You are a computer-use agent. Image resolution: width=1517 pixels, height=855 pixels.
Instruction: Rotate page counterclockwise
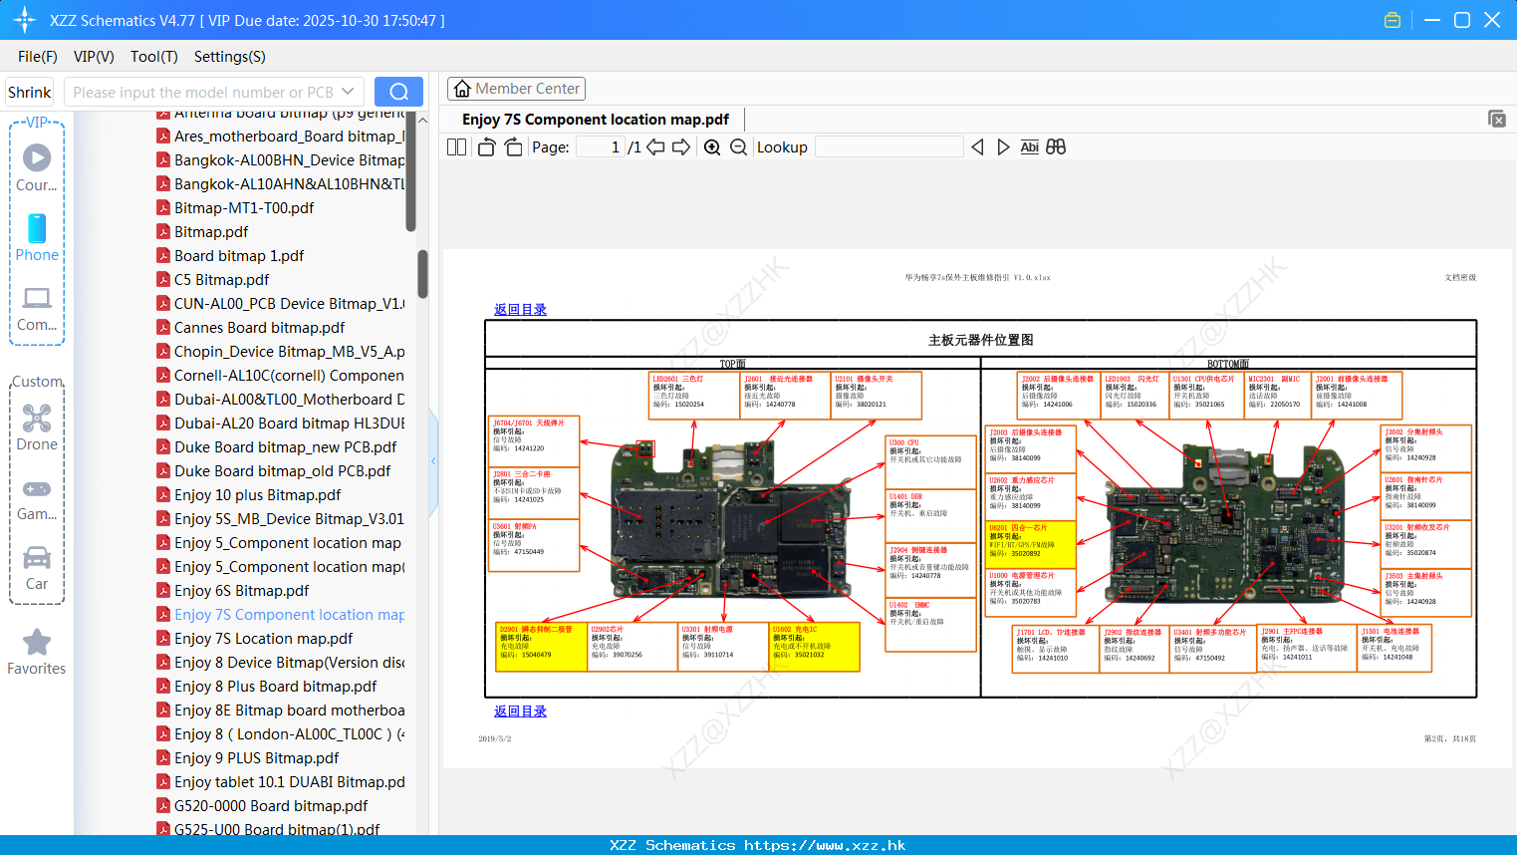pyautogui.click(x=486, y=146)
